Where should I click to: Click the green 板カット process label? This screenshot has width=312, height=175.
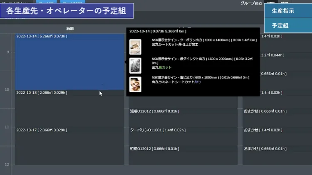pos(165,67)
